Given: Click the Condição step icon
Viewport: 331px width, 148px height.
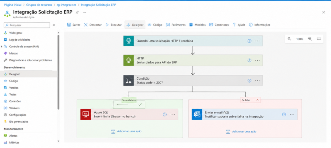Looking at the screenshot, I should pyautogui.click(x=129, y=80).
